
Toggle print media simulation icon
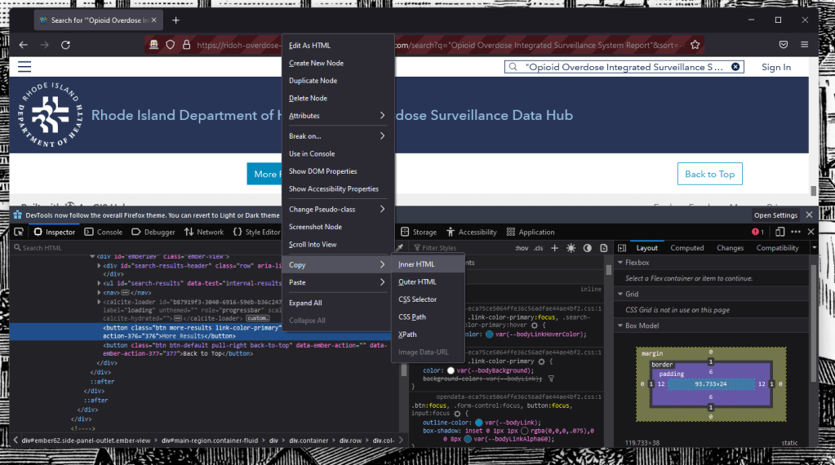[604, 248]
